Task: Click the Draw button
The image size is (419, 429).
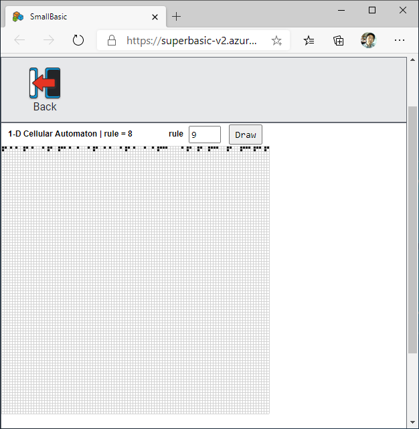Action: point(246,135)
